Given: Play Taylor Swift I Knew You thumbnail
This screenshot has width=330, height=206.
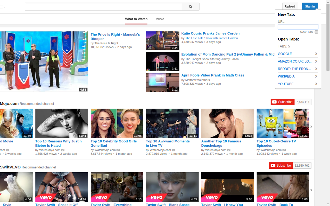Looking at the screenshot, I should tap(227, 187).
